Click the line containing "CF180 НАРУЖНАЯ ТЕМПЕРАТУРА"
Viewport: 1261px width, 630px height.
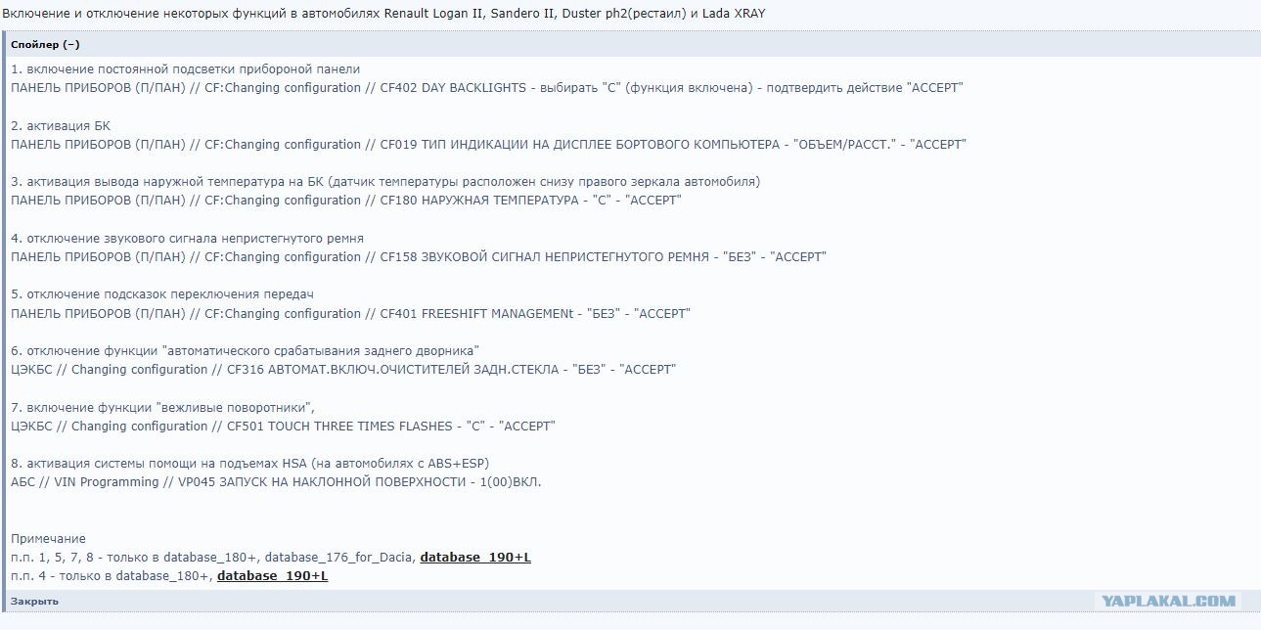(x=346, y=201)
